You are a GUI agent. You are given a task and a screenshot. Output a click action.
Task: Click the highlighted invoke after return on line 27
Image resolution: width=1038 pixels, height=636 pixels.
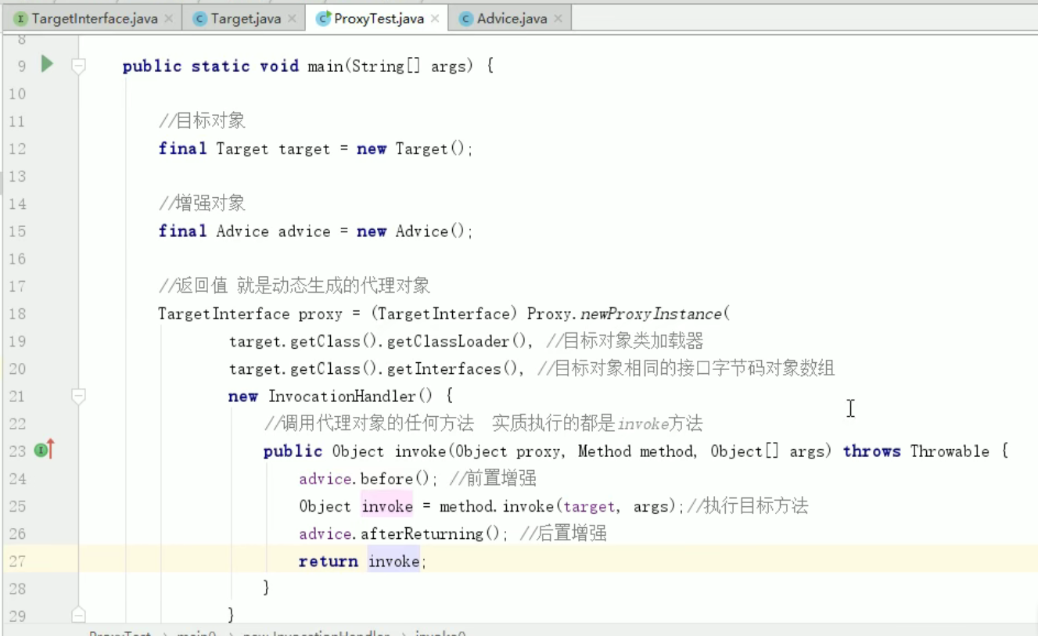pyautogui.click(x=394, y=562)
